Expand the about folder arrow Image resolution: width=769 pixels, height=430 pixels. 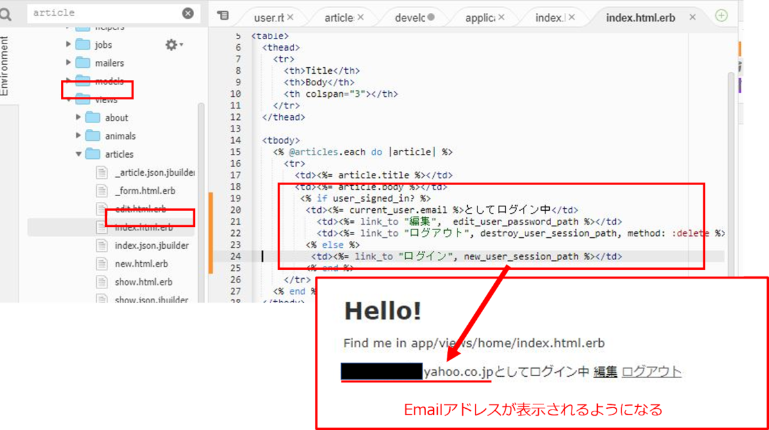79,118
